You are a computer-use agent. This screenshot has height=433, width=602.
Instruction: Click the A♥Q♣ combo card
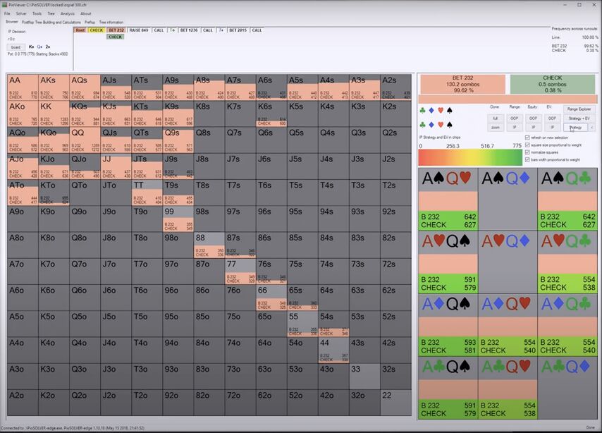pyautogui.click(x=567, y=262)
